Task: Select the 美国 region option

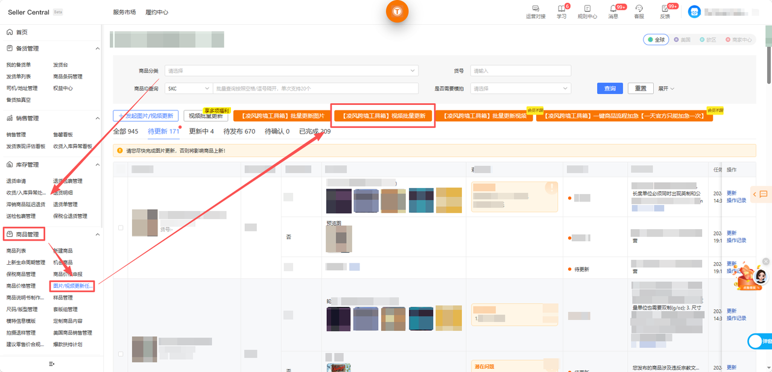Action: (682, 40)
